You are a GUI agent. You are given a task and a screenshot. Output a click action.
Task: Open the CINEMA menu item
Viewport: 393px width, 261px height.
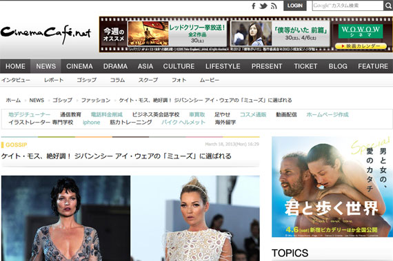click(x=79, y=66)
